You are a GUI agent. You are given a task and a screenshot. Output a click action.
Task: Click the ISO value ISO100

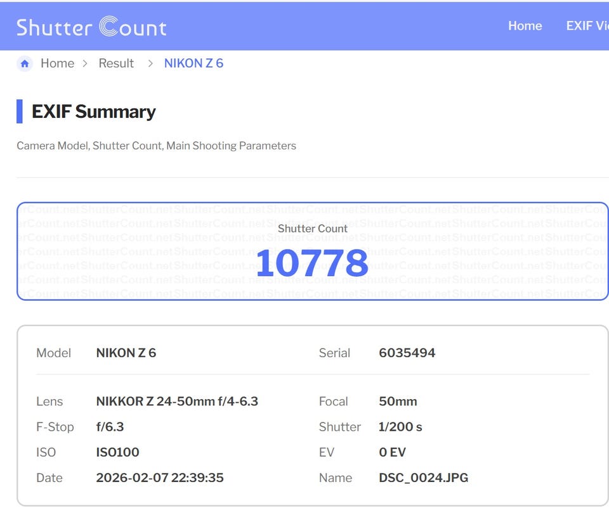pyautogui.click(x=118, y=452)
